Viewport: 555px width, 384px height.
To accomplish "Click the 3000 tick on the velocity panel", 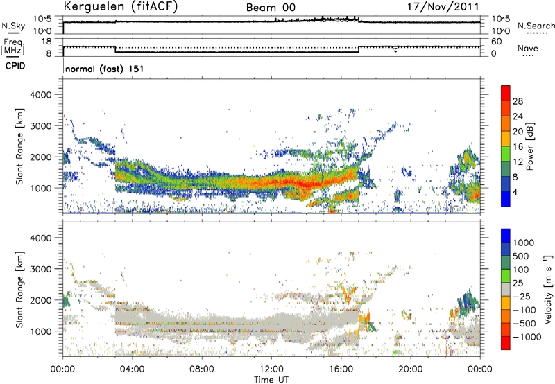I will [41, 269].
